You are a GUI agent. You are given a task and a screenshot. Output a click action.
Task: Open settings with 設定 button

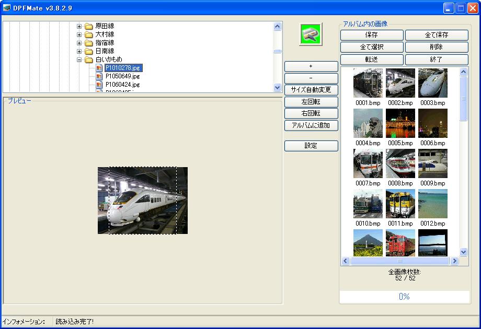click(311, 146)
